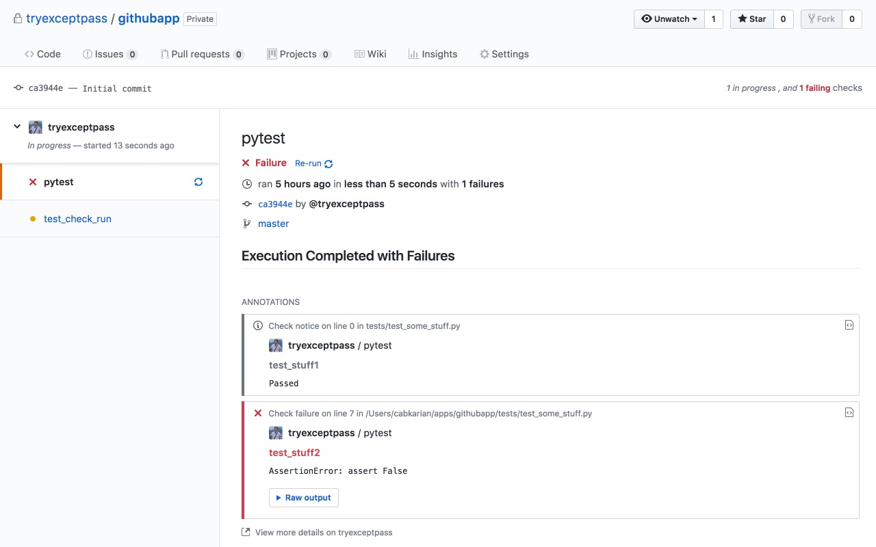The height and width of the screenshot is (547, 876).
Task: Click the watcher count badge showing 1
Action: pos(713,19)
